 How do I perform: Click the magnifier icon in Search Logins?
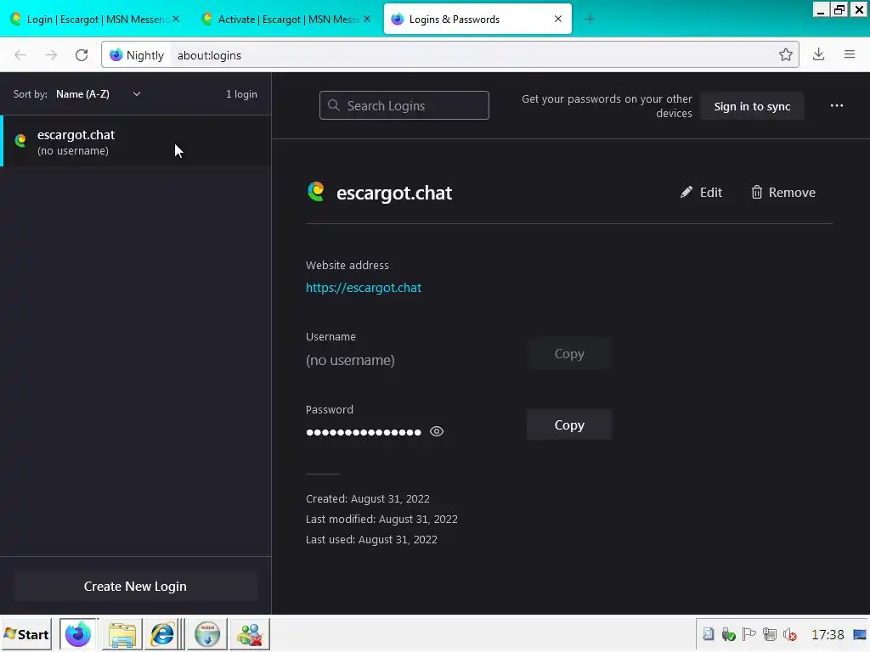333,105
